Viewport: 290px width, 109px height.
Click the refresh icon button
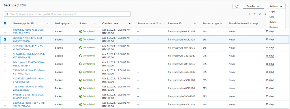click(x=237, y=6)
